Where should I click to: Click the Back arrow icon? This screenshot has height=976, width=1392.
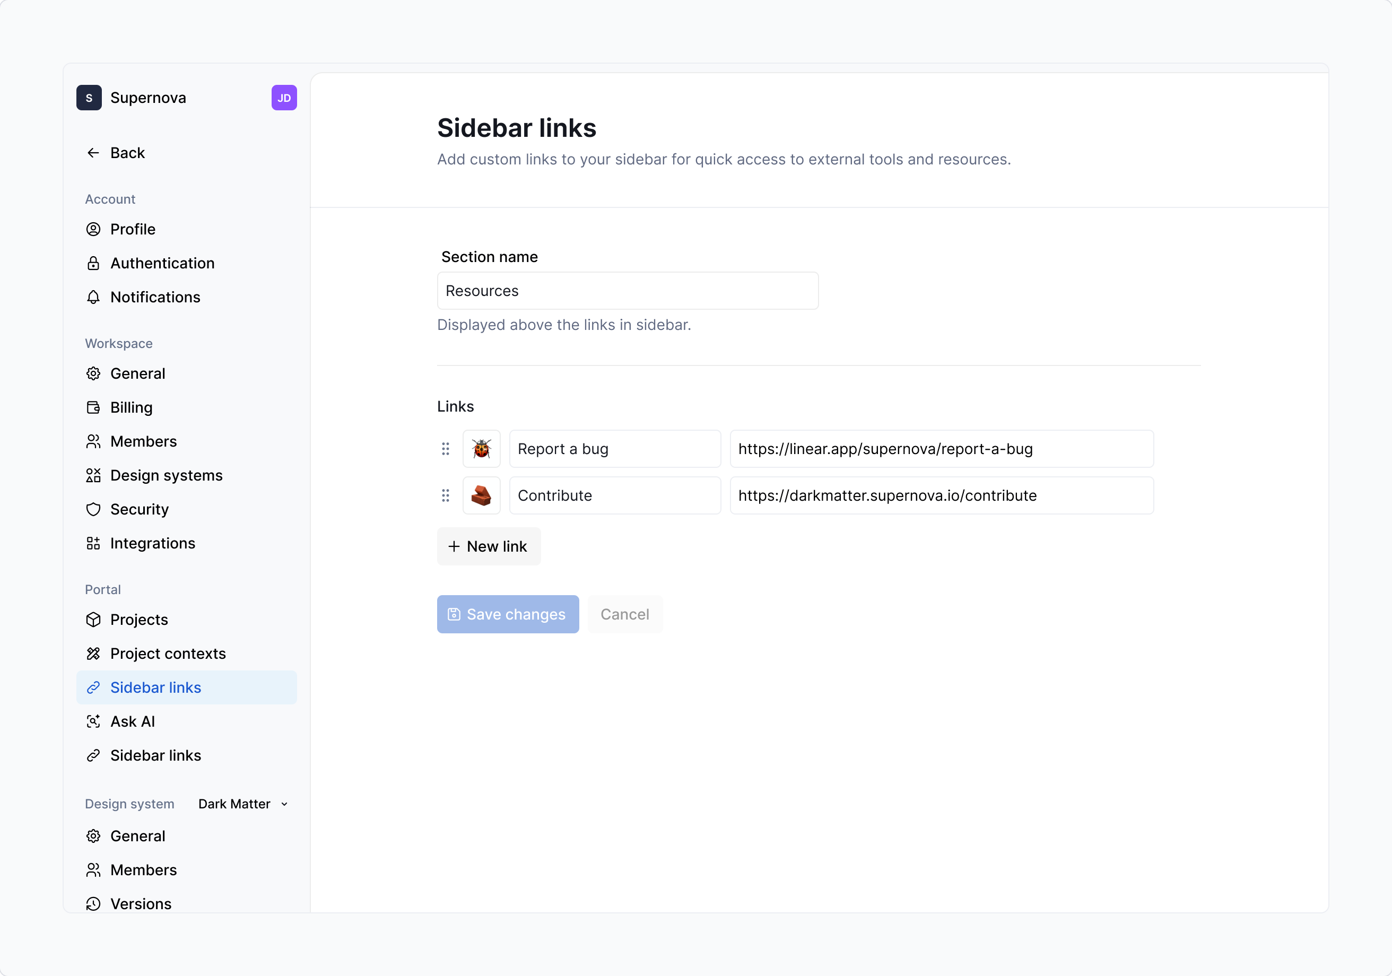pyautogui.click(x=93, y=152)
